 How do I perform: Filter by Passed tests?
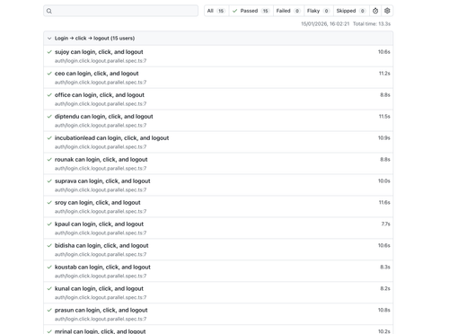click(x=251, y=11)
